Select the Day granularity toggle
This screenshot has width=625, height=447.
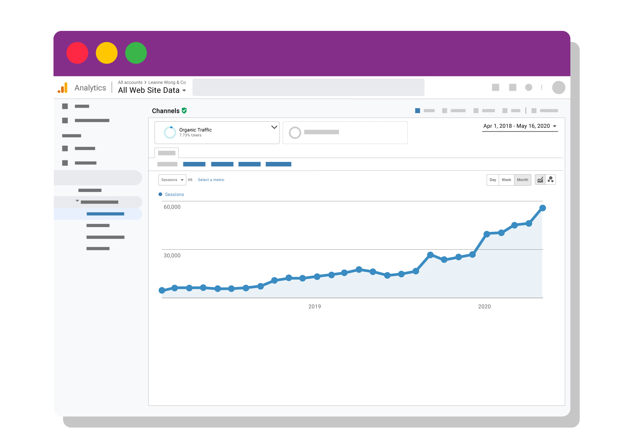coord(493,180)
